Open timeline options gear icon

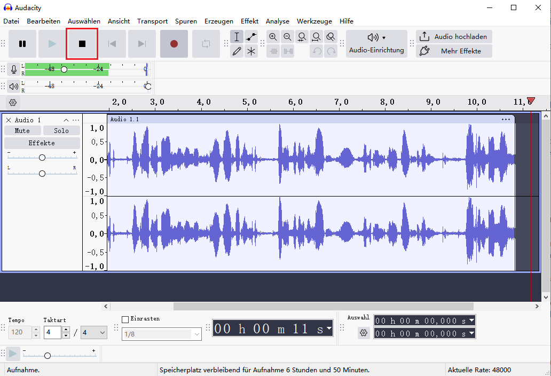point(13,103)
